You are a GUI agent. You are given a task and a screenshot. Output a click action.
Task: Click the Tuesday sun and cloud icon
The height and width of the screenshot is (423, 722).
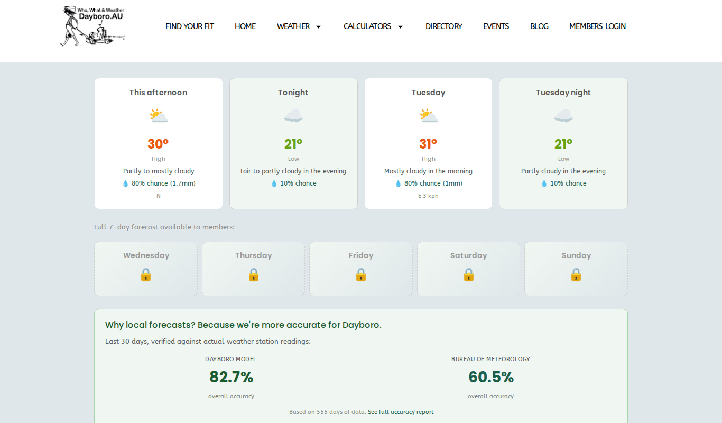429,116
